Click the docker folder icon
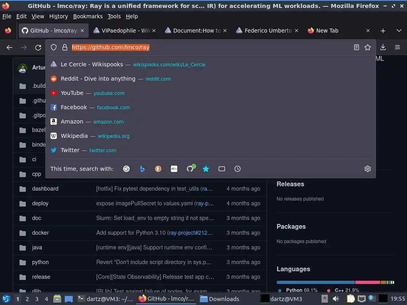Viewport: 407px width, 305px height. tap(23, 233)
